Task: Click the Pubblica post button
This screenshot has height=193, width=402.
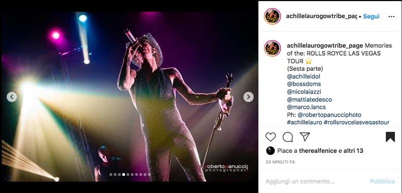Action: click(382, 181)
